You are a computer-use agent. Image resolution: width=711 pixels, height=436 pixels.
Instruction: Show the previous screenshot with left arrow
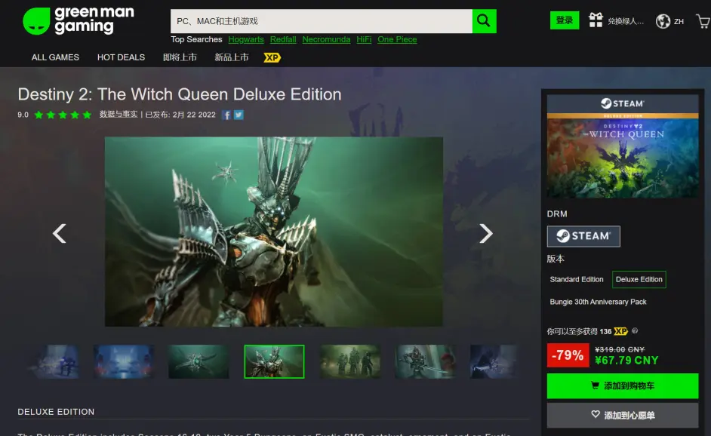60,233
